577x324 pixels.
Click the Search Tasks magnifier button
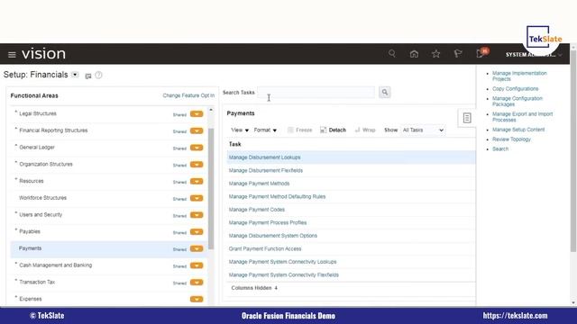pos(385,92)
